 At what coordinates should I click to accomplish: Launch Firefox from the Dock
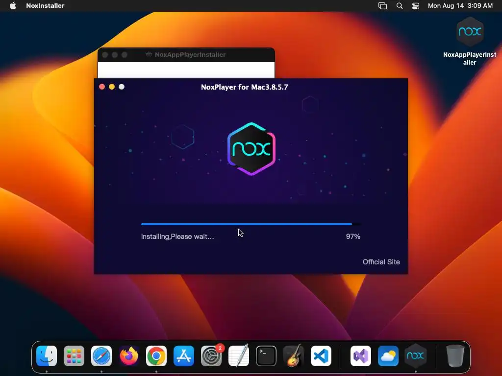click(x=129, y=356)
